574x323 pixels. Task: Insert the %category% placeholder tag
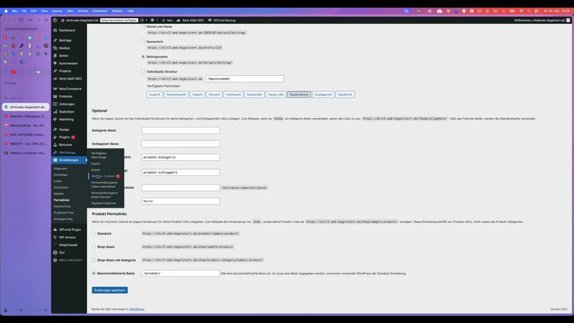pyautogui.click(x=323, y=94)
